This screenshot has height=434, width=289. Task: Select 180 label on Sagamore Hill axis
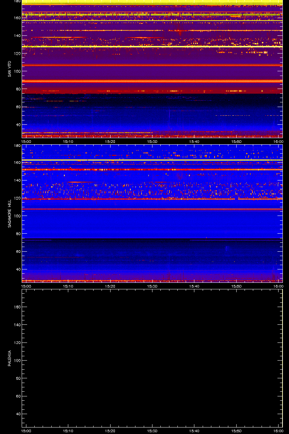pos(17,146)
